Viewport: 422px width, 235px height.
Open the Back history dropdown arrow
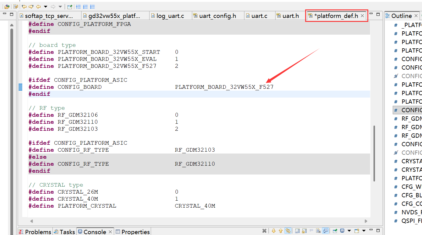[x=46, y=6]
